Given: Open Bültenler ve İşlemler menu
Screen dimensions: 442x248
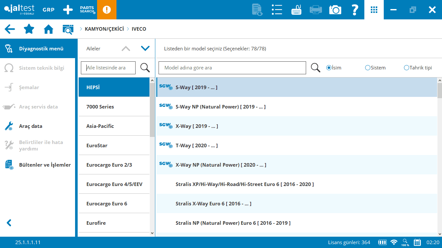Looking at the screenshot, I should tap(45, 165).
